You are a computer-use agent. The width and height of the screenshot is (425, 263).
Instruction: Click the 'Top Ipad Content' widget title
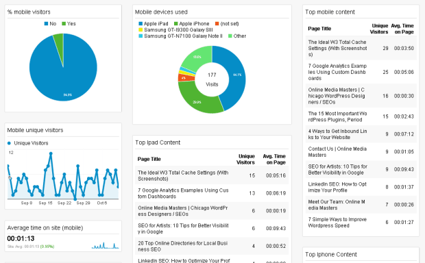pyautogui.click(x=158, y=142)
